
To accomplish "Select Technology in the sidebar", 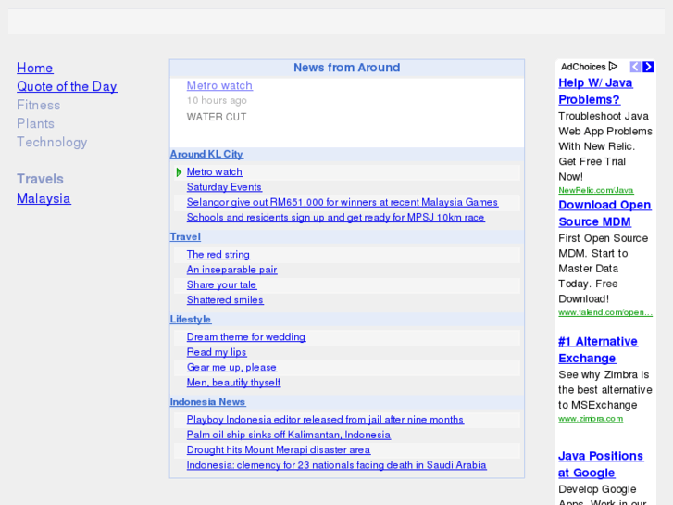I will tap(52, 143).
